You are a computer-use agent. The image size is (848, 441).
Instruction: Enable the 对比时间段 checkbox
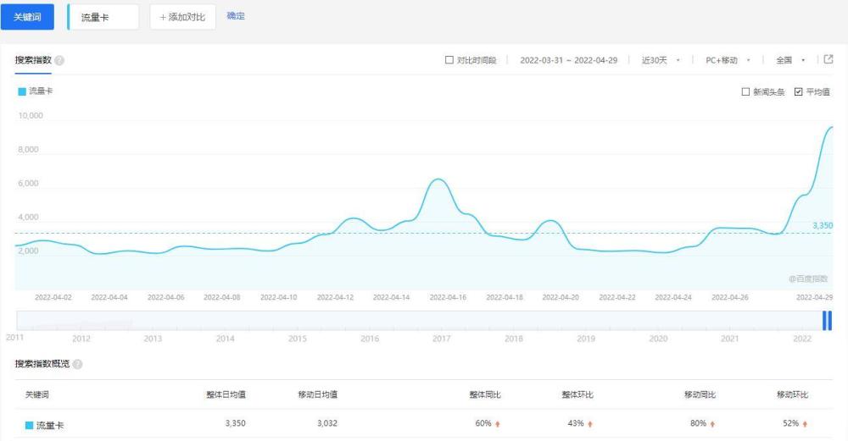tap(449, 60)
